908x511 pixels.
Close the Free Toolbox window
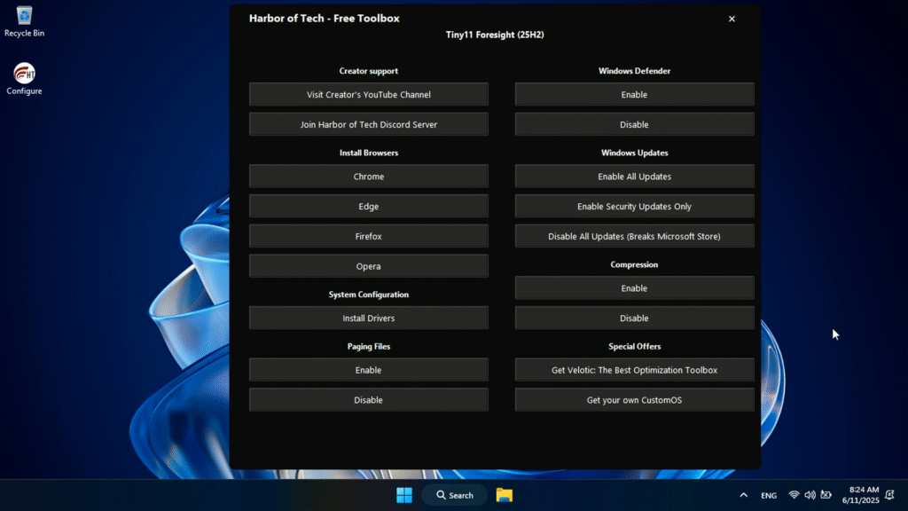732,20
